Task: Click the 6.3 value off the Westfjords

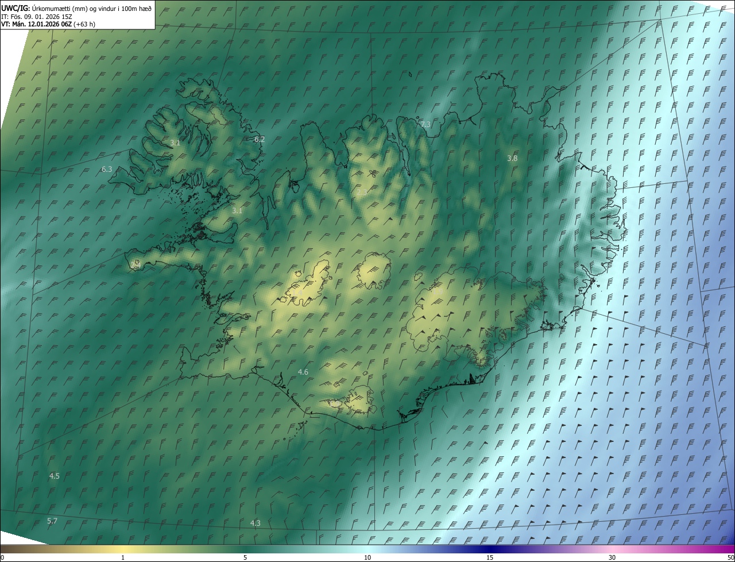Action: pos(107,169)
